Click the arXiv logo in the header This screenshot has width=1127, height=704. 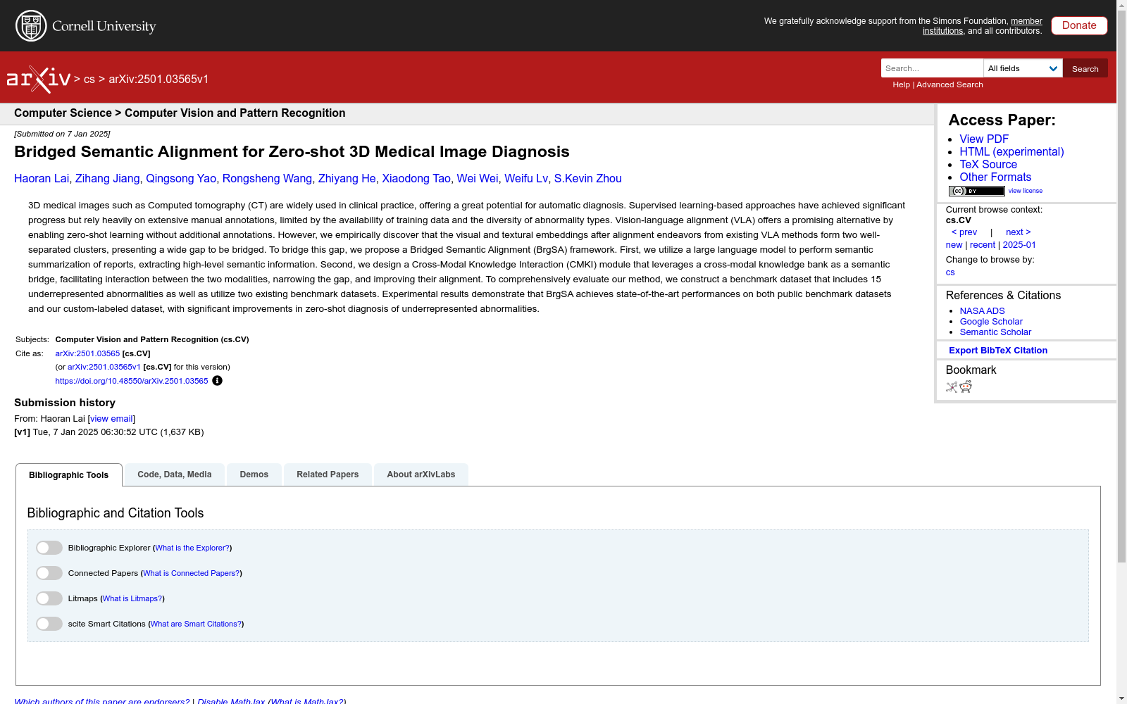point(39,77)
